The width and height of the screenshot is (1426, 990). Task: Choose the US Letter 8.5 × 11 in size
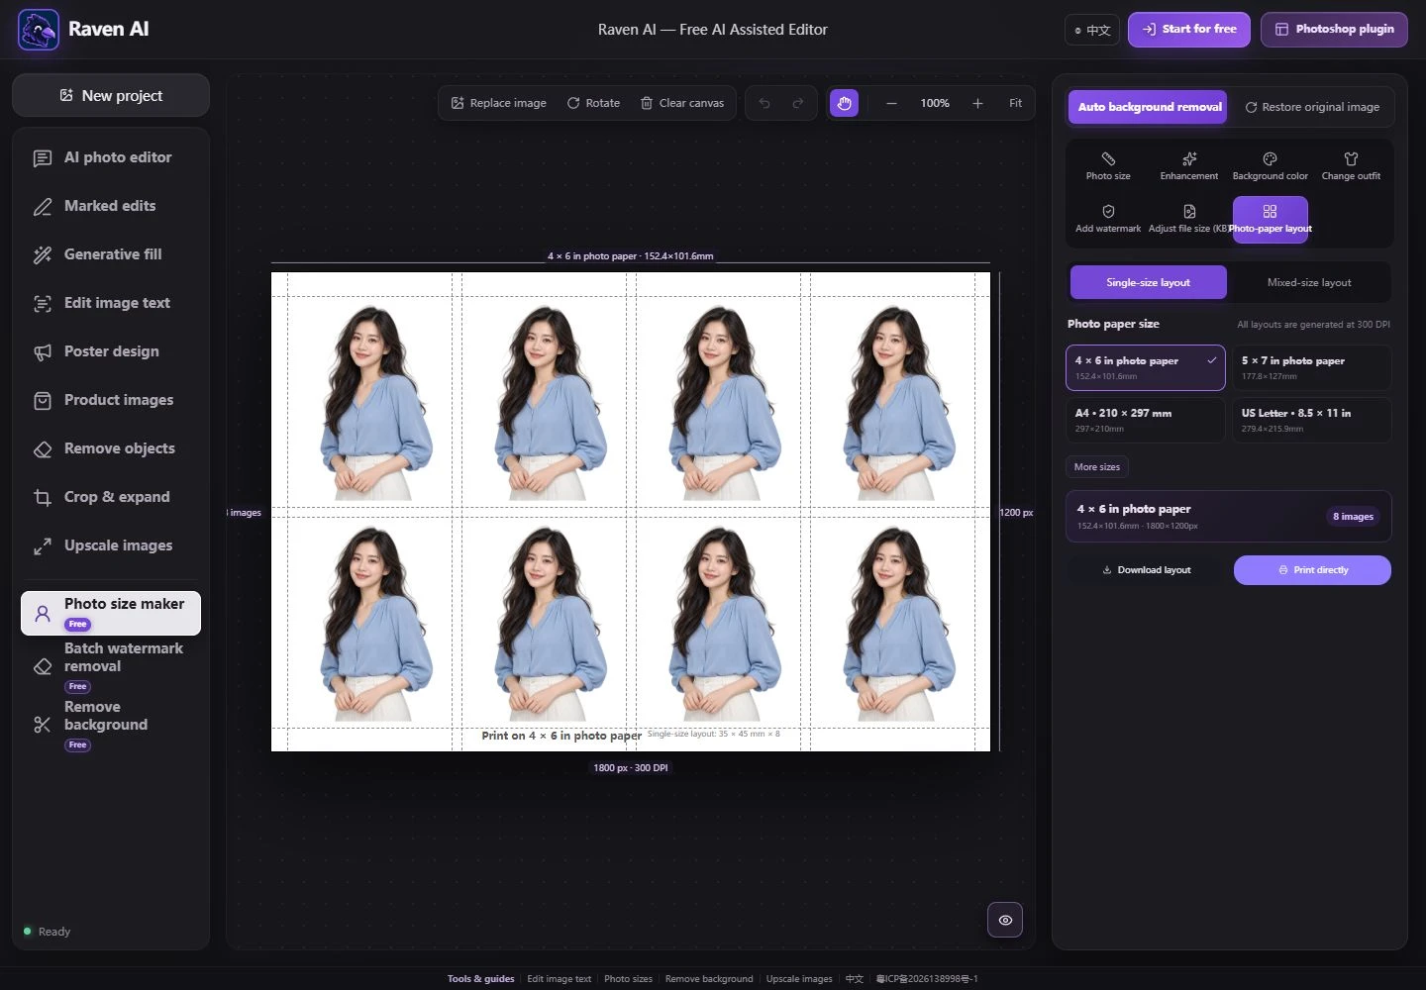pos(1312,420)
